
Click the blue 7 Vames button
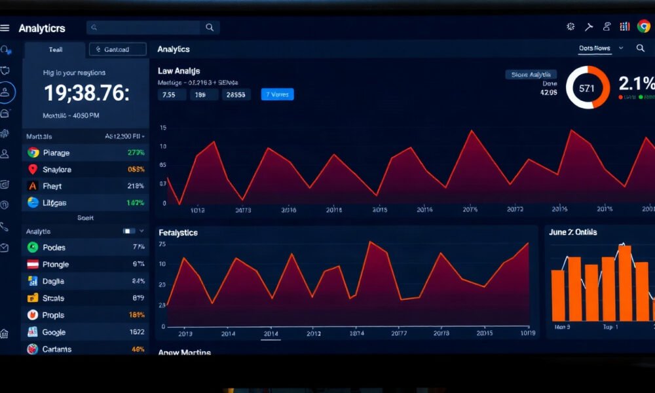click(x=277, y=94)
